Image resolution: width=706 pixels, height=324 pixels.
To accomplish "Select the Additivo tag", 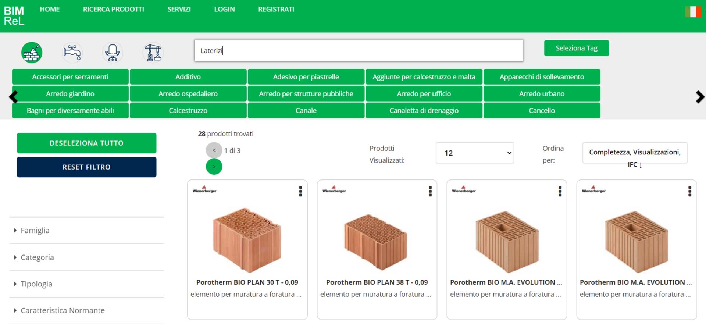I will click(x=188, y=77).
